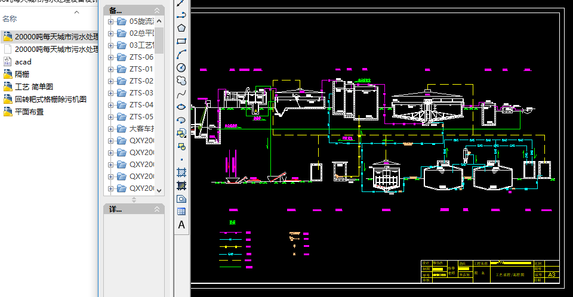This screenshot has height=297, width=573.
Task: Pick the Revision Cloud tool
Action: click(181, 81)
